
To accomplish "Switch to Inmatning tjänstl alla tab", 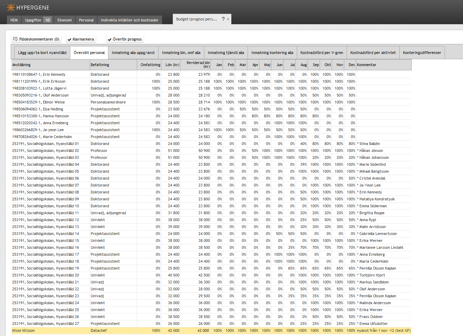I will tap(226, 53).
